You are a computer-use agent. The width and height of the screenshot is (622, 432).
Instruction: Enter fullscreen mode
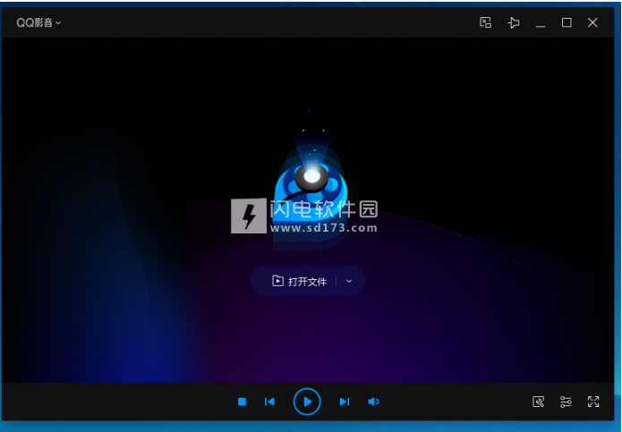[x=593, y=402]
